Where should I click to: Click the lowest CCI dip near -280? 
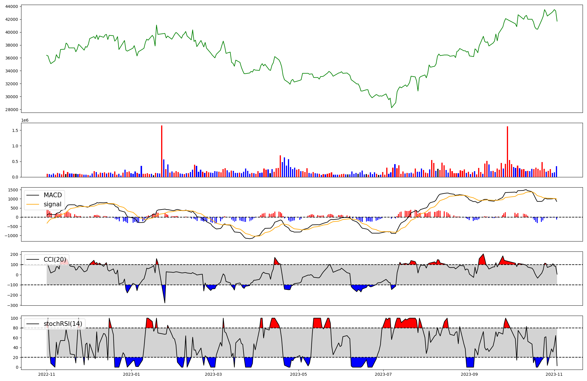click(165, 302)
